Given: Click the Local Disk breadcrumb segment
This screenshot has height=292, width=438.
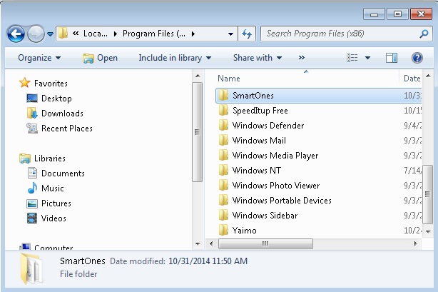Looking at the screenshot, I should 96,34.
